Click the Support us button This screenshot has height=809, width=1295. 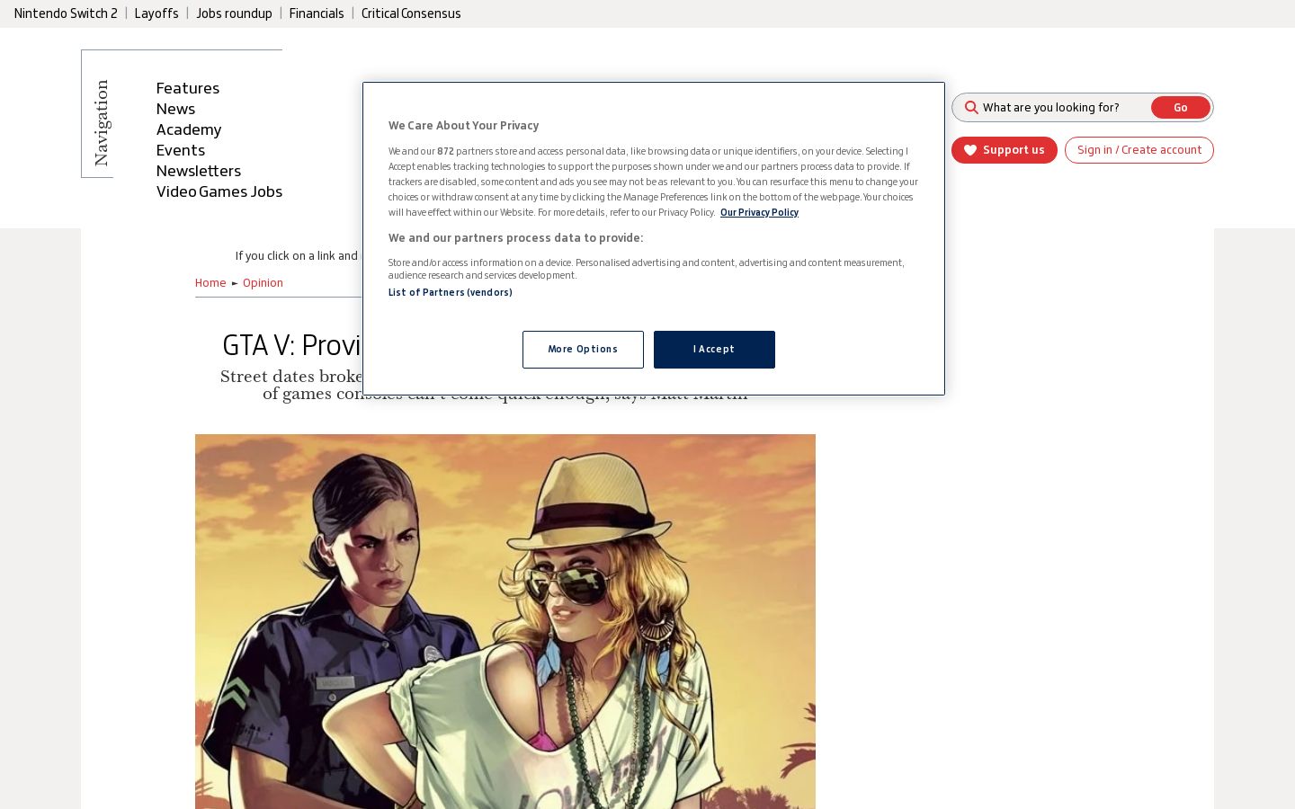point(1005,150)
